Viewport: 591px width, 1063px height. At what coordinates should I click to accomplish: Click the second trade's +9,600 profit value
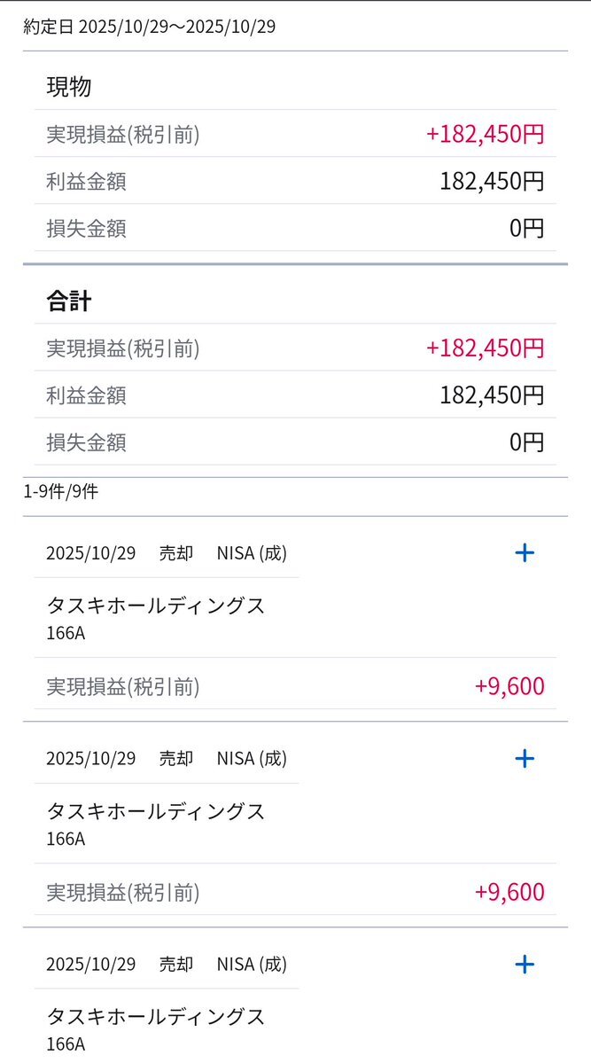pyautogui.click(x=509, y=892)
